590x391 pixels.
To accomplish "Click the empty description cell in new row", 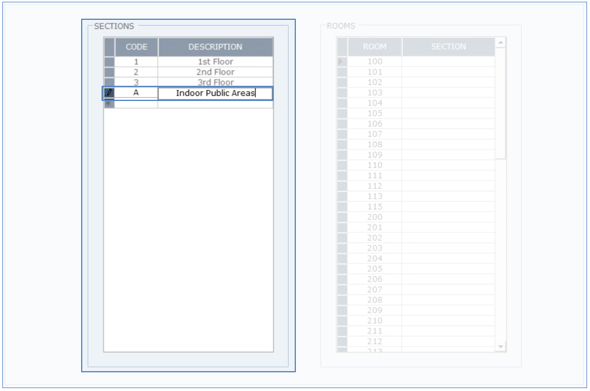I will point(215,104).
